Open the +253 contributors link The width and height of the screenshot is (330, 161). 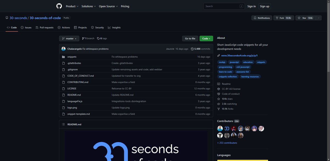(227, 143)
